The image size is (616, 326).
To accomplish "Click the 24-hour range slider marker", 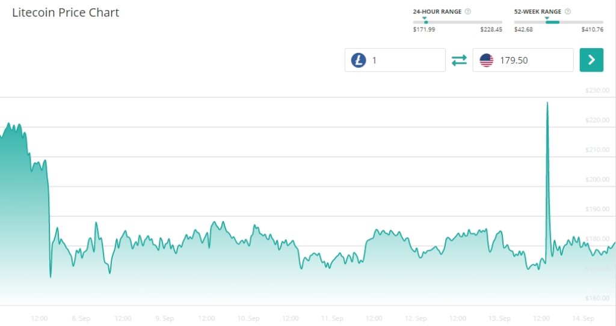I will tap(425, 20).
